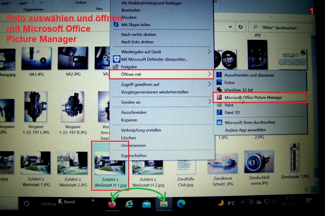Choose Nach rechts drehen
Image resolution: width=325 pixels, height=216 pixels.
(x=139, y=34)
